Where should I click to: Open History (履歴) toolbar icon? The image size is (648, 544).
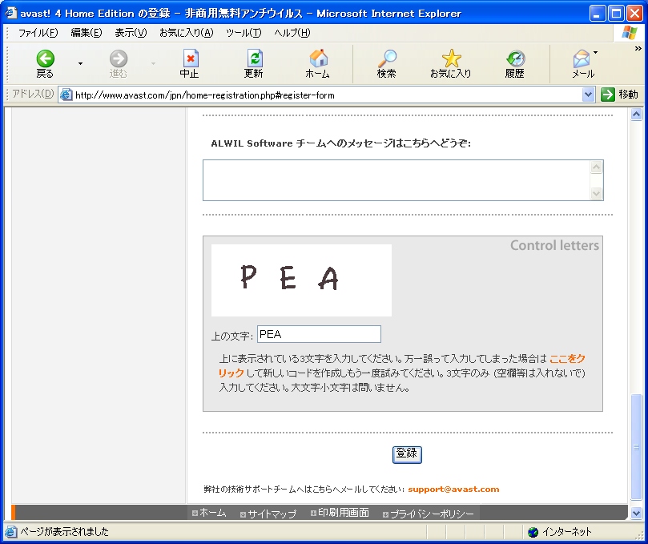515,64
